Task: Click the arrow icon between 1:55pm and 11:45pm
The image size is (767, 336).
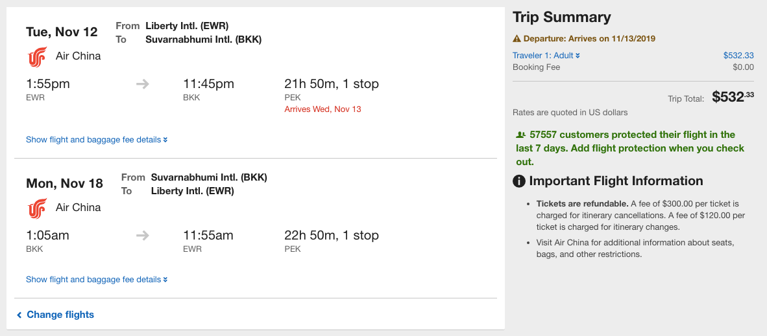Action: [x=143, y=84]
